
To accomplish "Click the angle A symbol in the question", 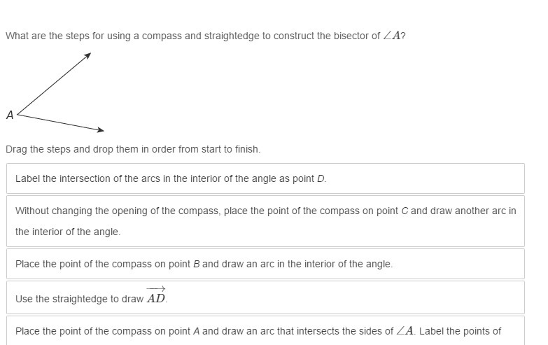I will 391,36.
